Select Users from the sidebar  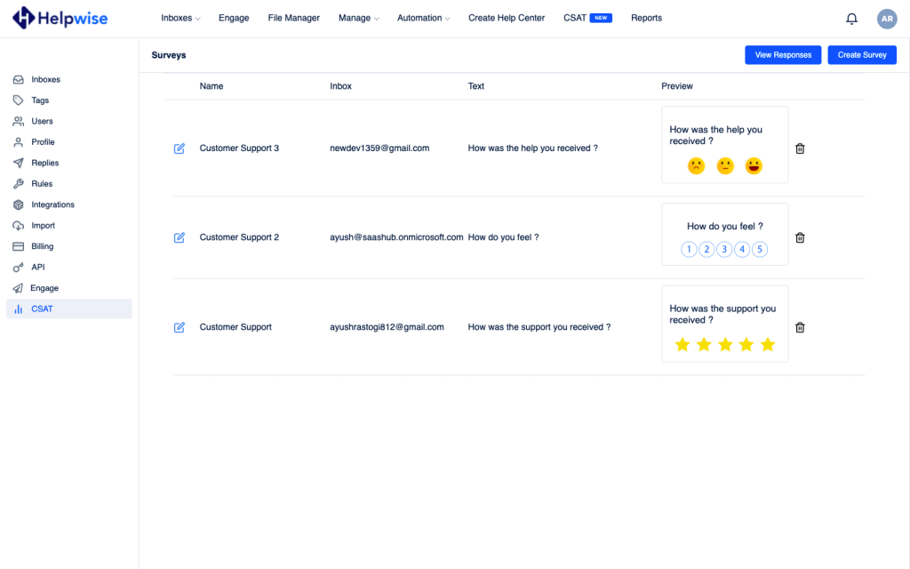43,121
